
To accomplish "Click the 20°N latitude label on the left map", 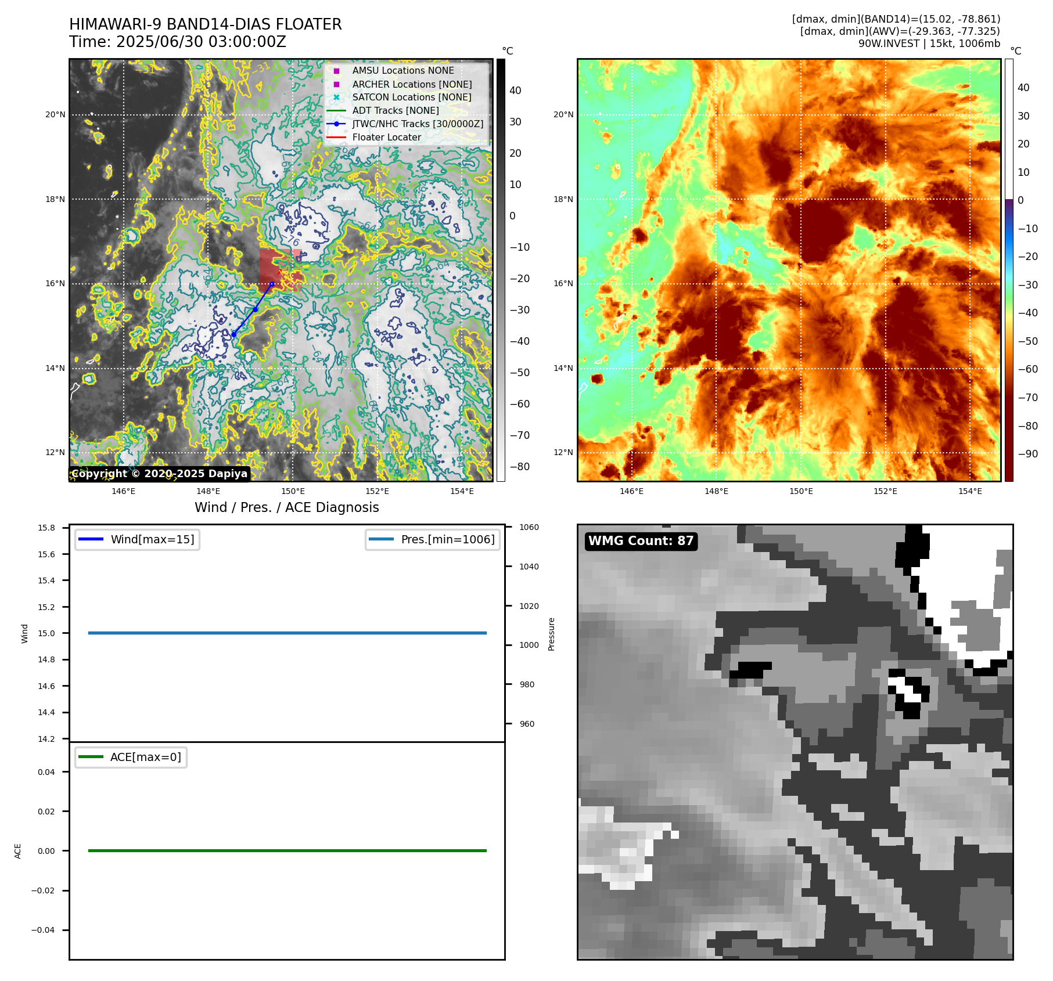I will [55, 114].
